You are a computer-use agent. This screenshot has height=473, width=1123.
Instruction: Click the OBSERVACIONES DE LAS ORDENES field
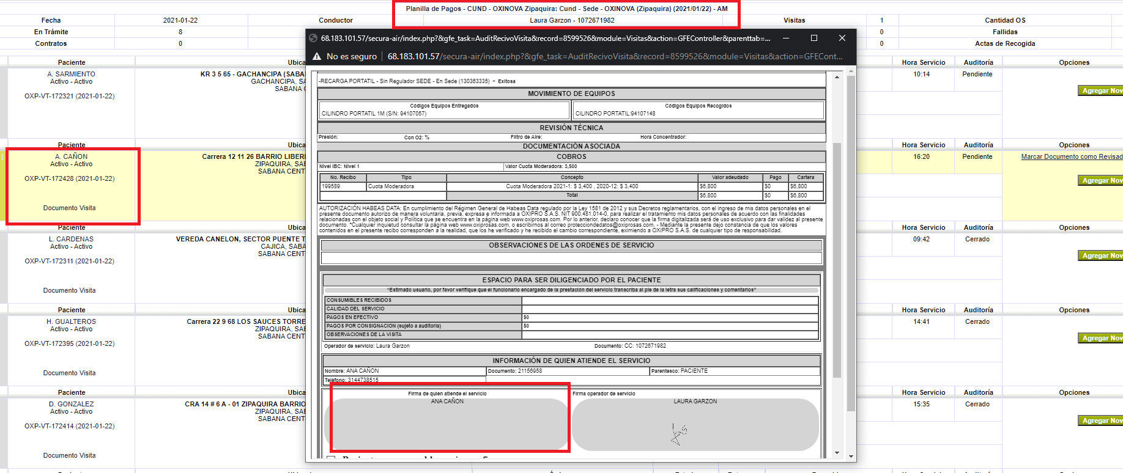pos(571,257)
